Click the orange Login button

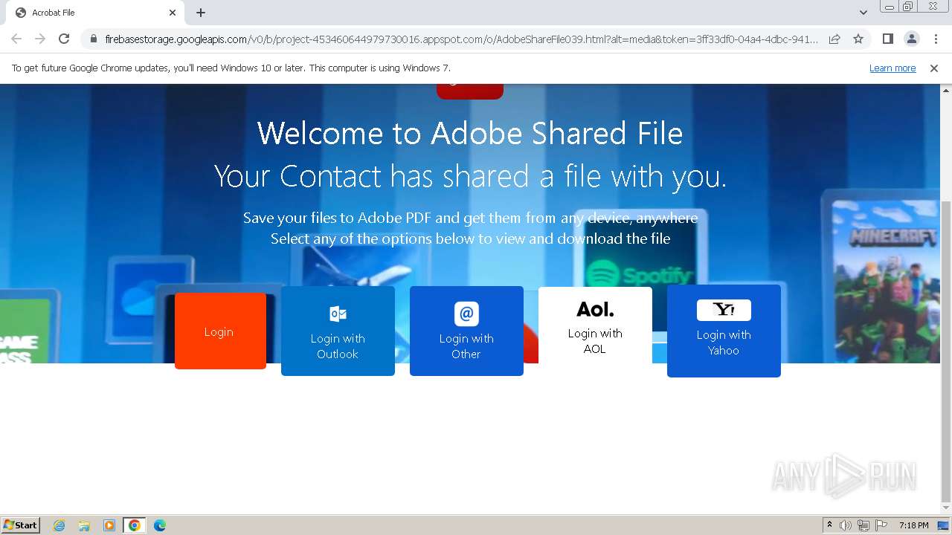coord(220,331)
